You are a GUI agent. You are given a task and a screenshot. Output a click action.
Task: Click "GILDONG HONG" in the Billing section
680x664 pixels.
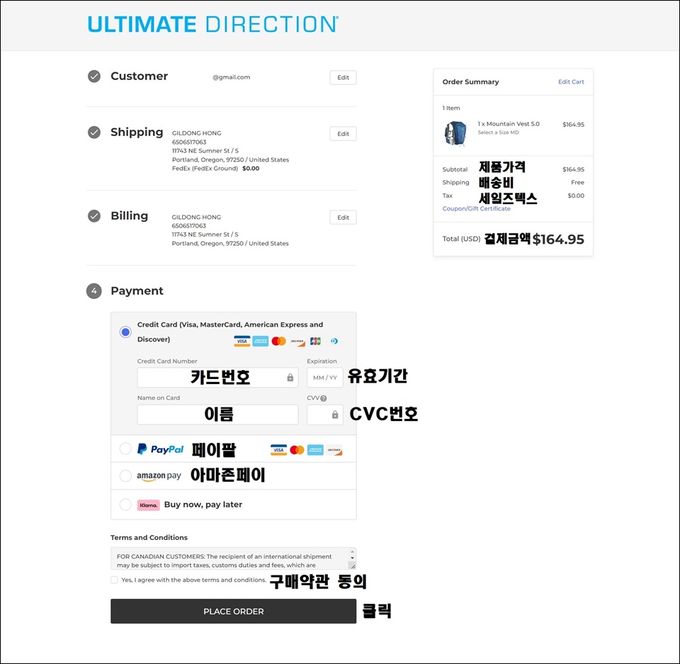point(196,217)
